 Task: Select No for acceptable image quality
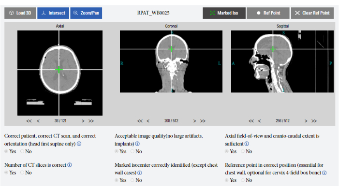[x=133, y=151]
